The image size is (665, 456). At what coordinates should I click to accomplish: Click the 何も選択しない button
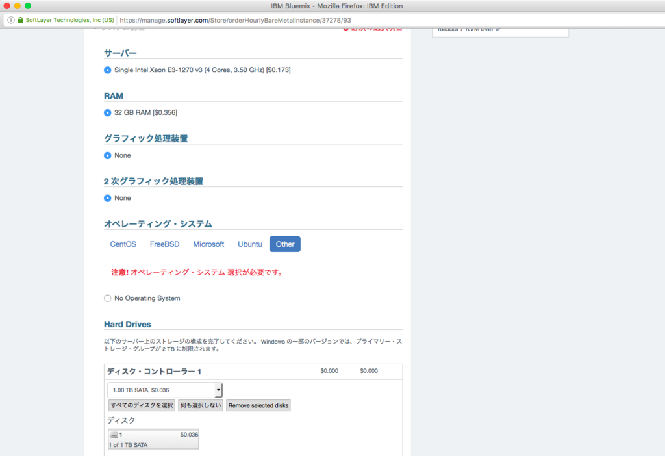(x=201, y=405)
